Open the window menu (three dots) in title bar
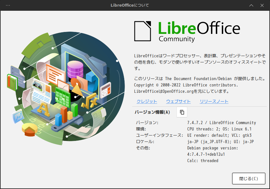The width and height of the screenshot is (270, 189). point(8,5)
